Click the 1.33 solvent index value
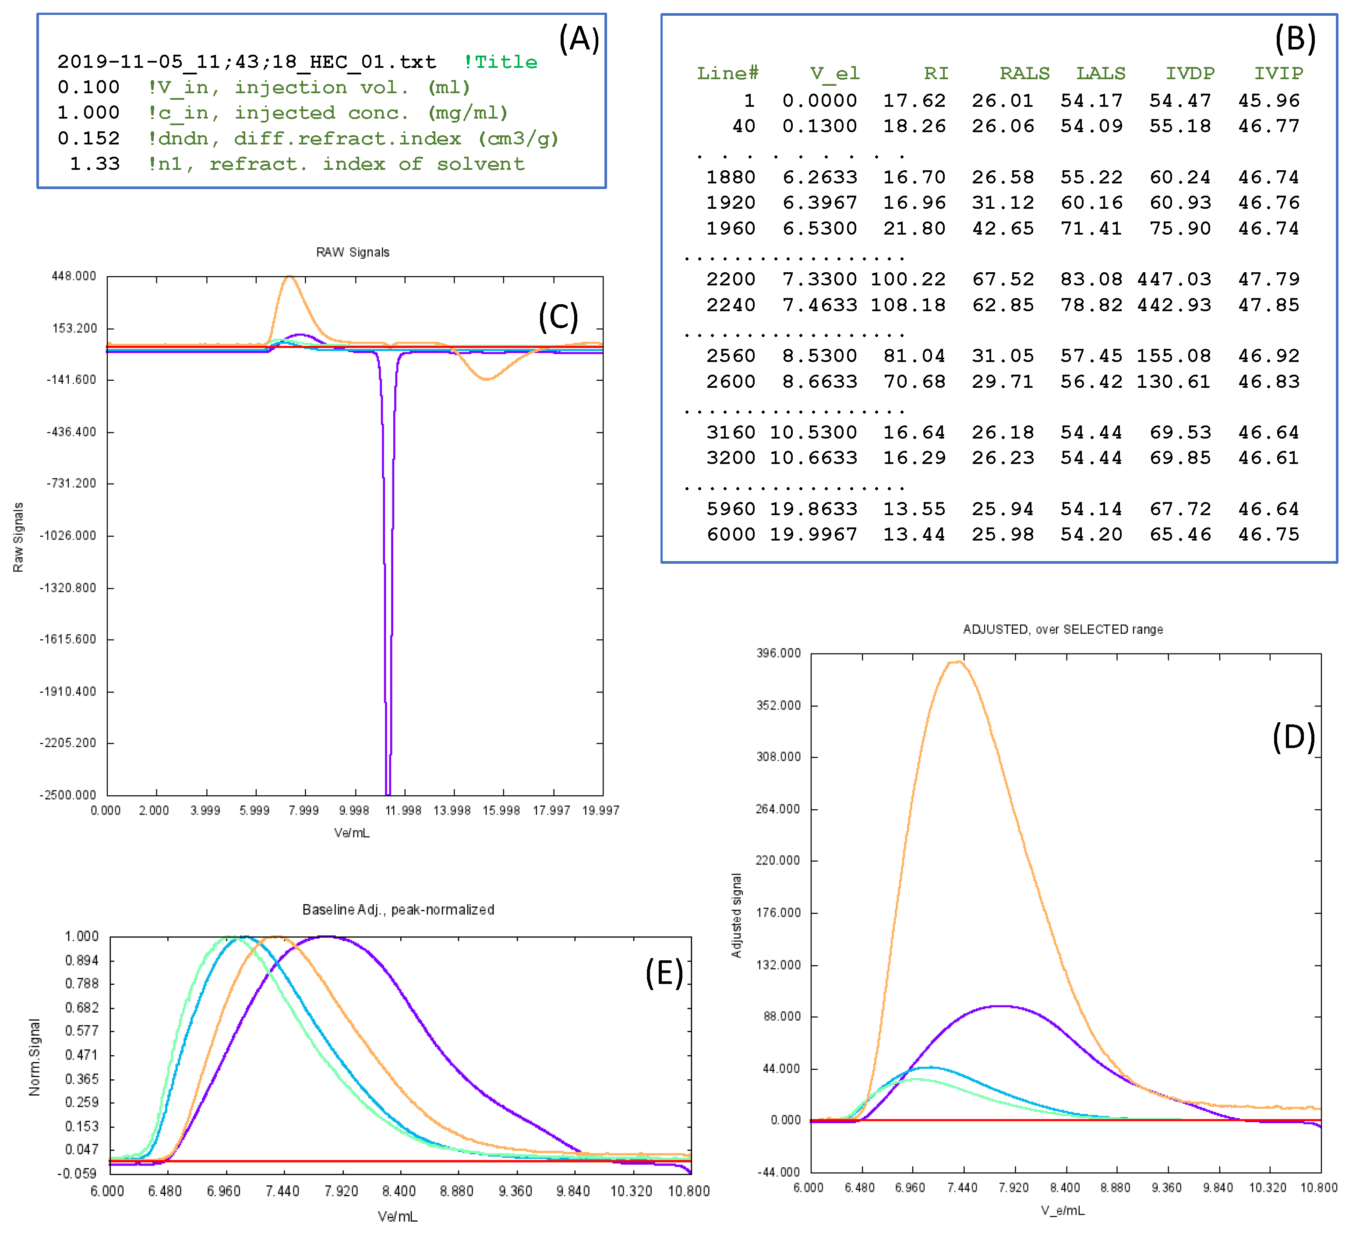 tap(94, 164)
